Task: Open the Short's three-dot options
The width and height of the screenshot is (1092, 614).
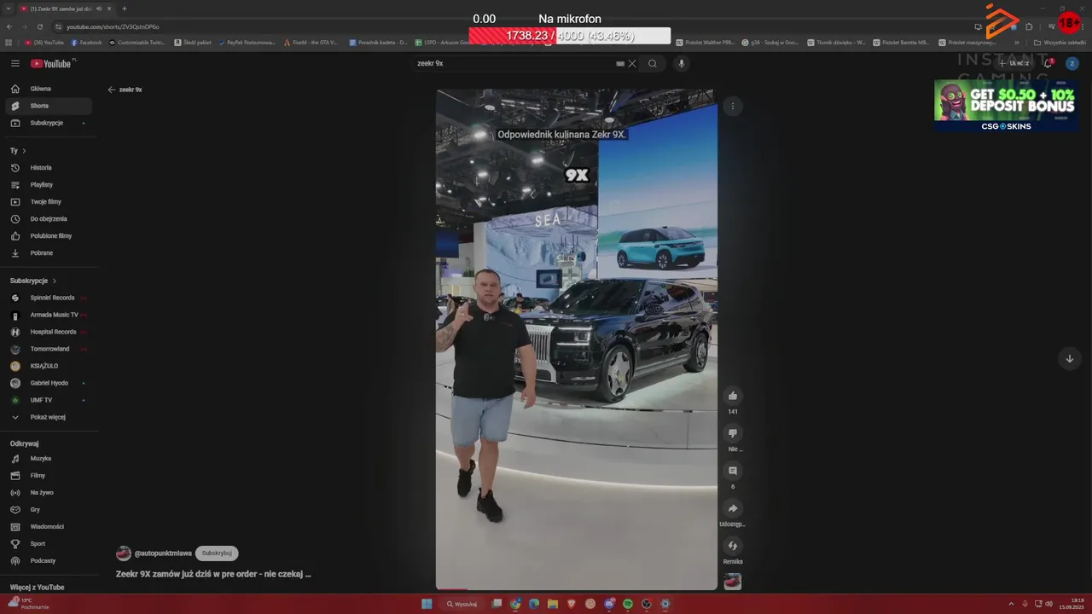Action: (733, 107)
